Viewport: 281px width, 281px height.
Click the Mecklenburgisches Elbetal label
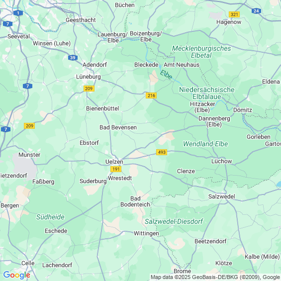201,52
